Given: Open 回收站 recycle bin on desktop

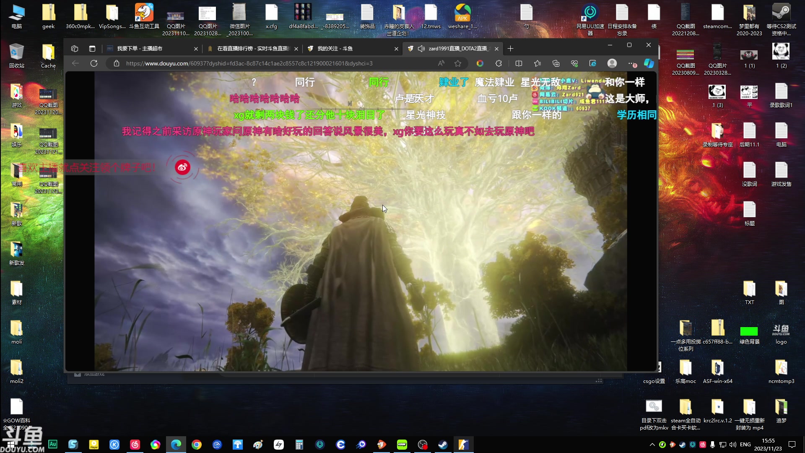Looking at the screenshot, I should point(17,56).
